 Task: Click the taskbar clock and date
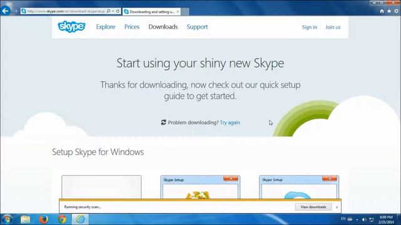tap(386, 219)
